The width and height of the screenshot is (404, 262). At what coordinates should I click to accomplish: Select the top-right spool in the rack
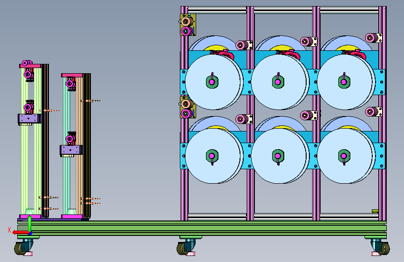click(x=346, y=82)
